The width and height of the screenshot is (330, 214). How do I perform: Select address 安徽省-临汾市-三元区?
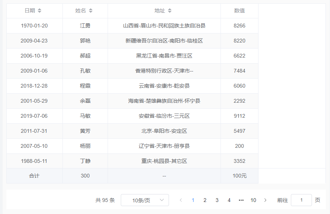(x=164, y=116)
